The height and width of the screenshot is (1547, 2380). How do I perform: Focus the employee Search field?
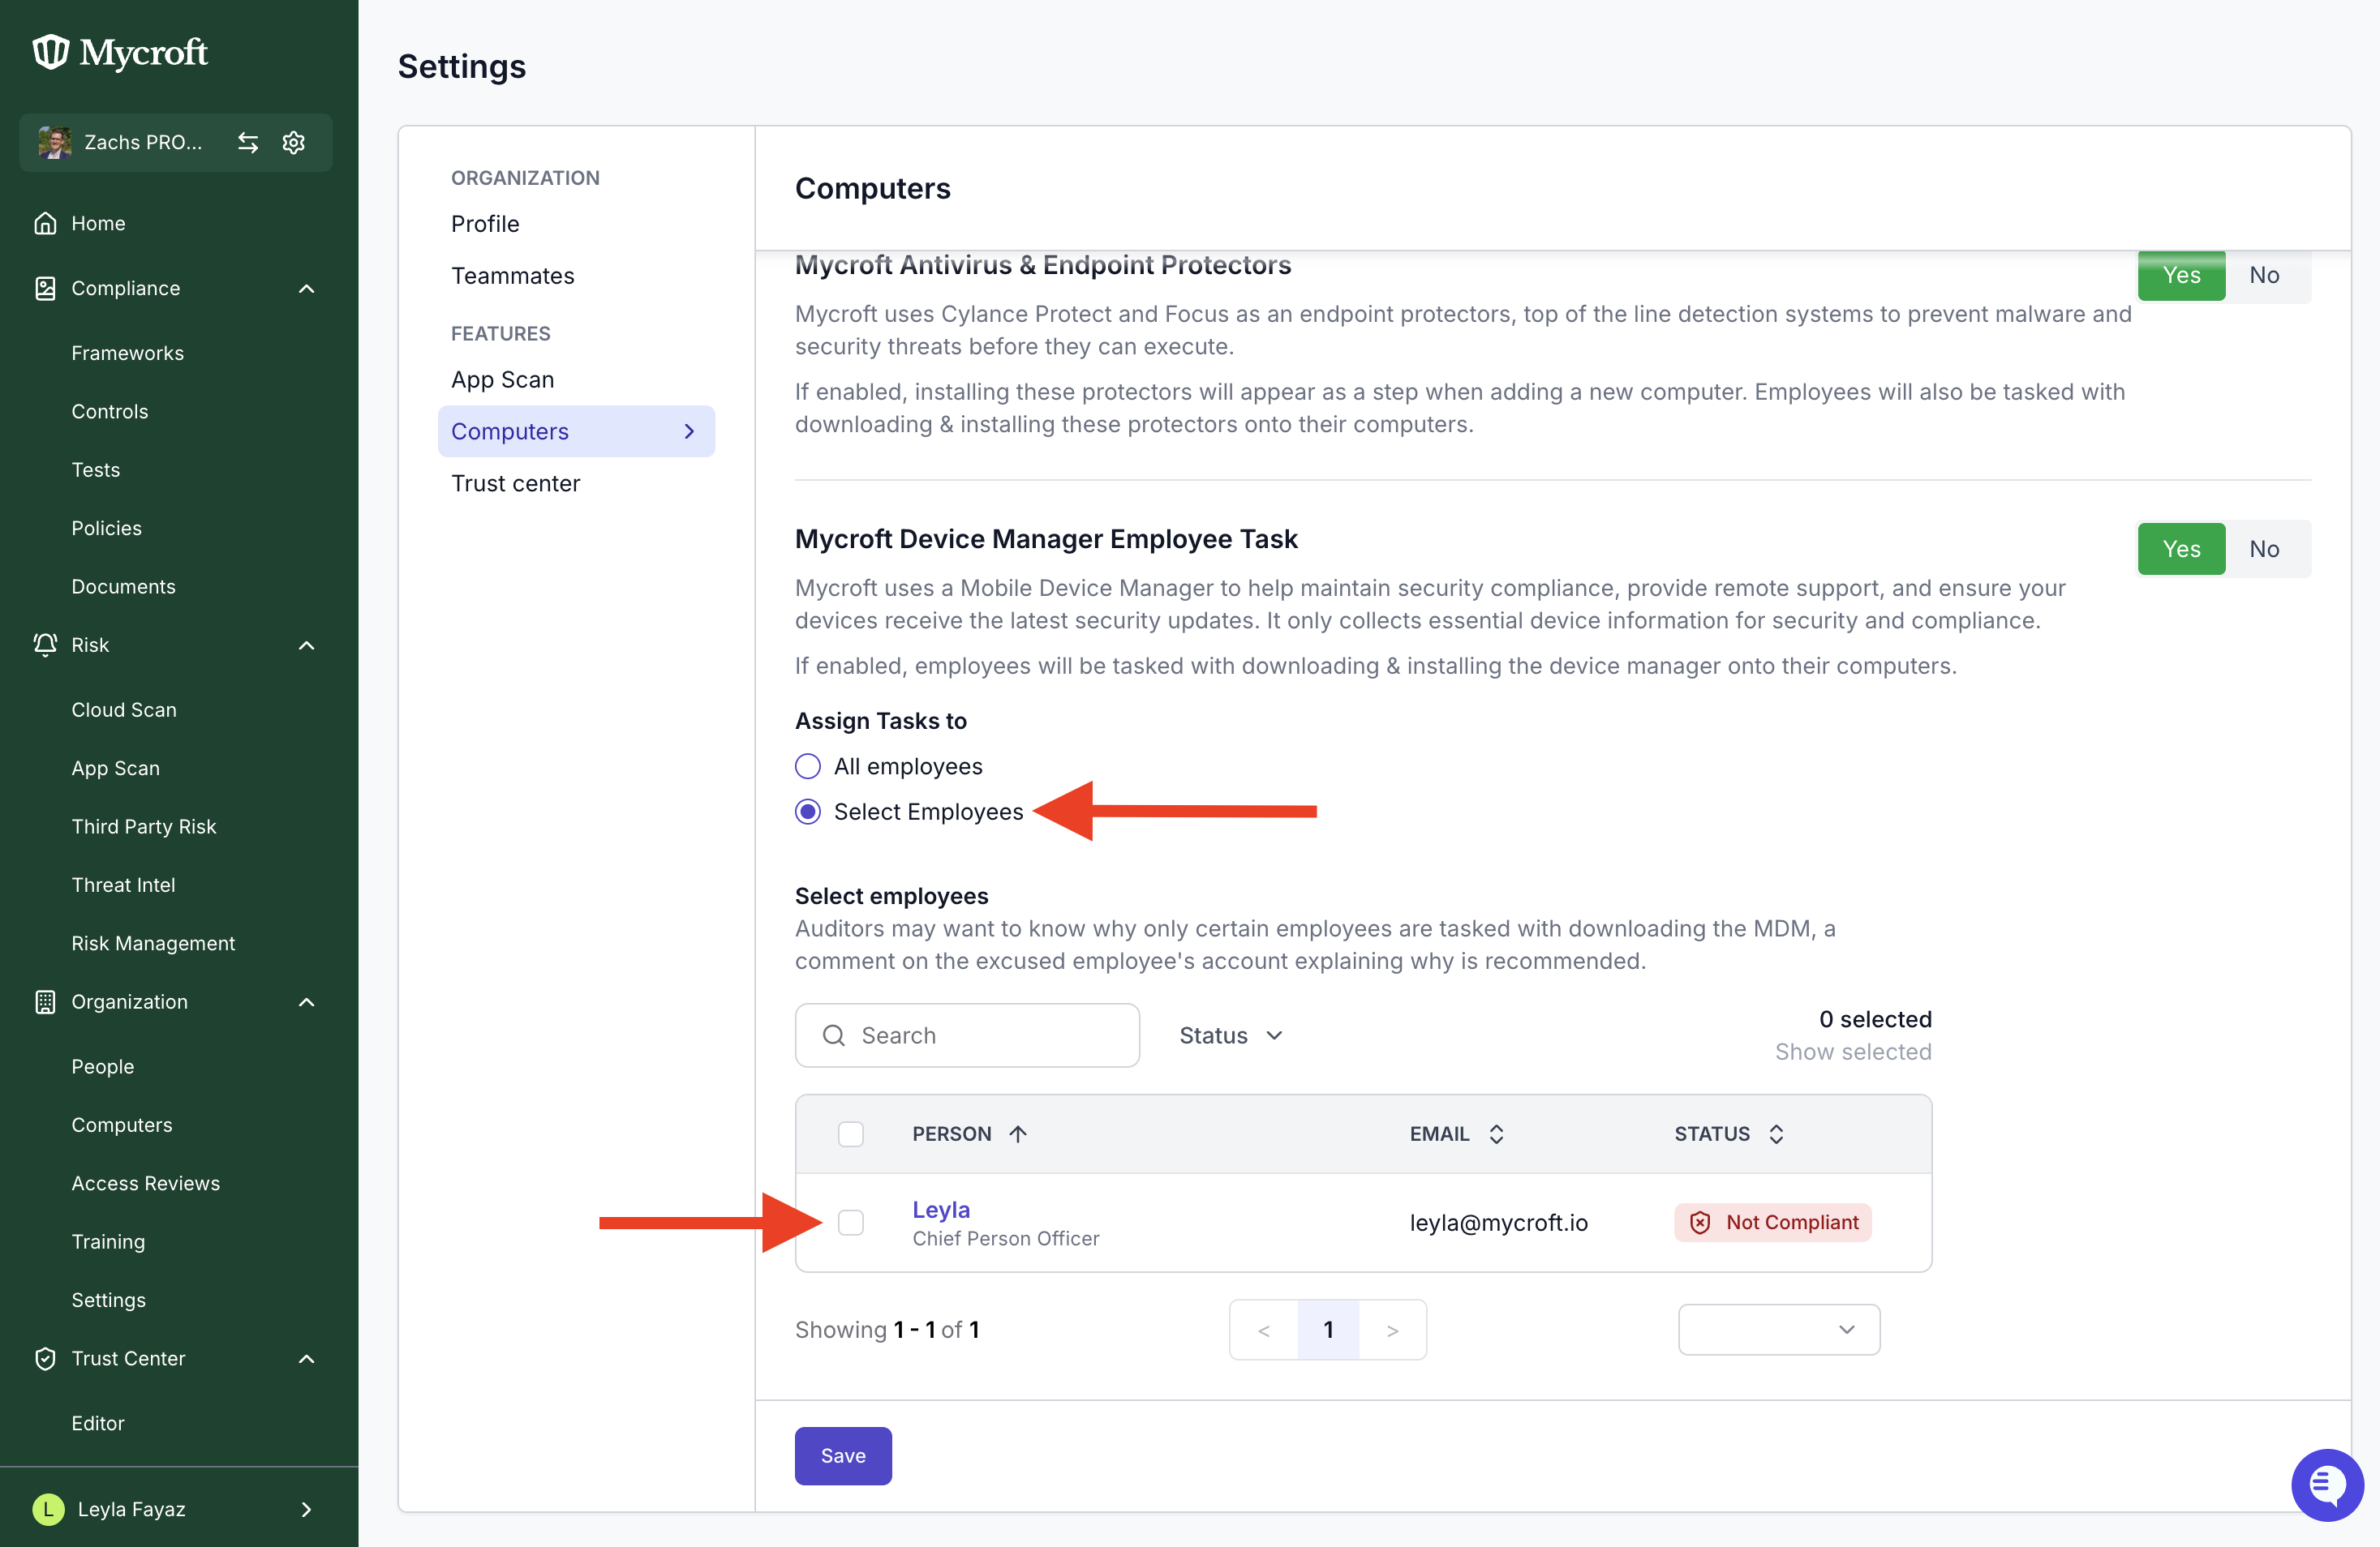[x=967, y=1035]
